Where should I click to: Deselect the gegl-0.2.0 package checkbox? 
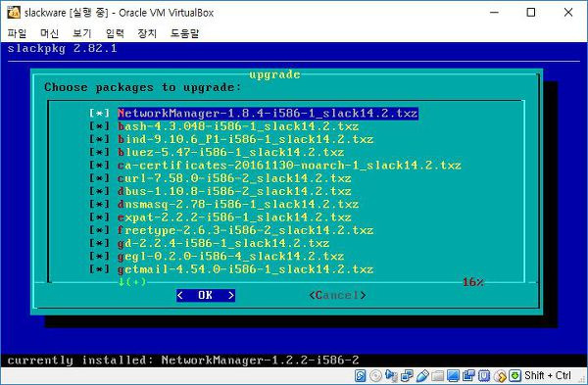click(99, 257)
